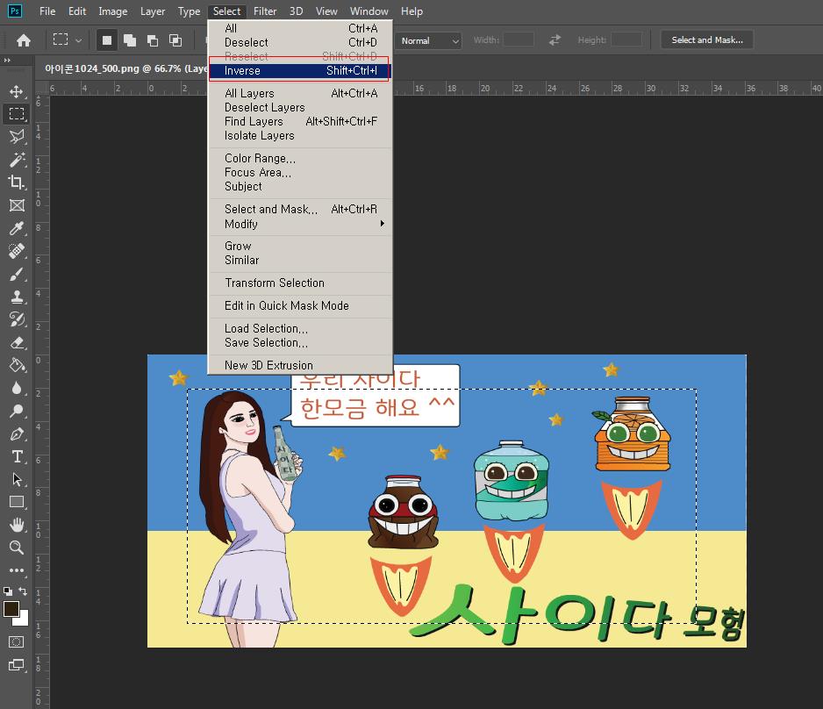Swap foreground and background colors
This screenshot has height=709, width=823.
tap(23, 591)
